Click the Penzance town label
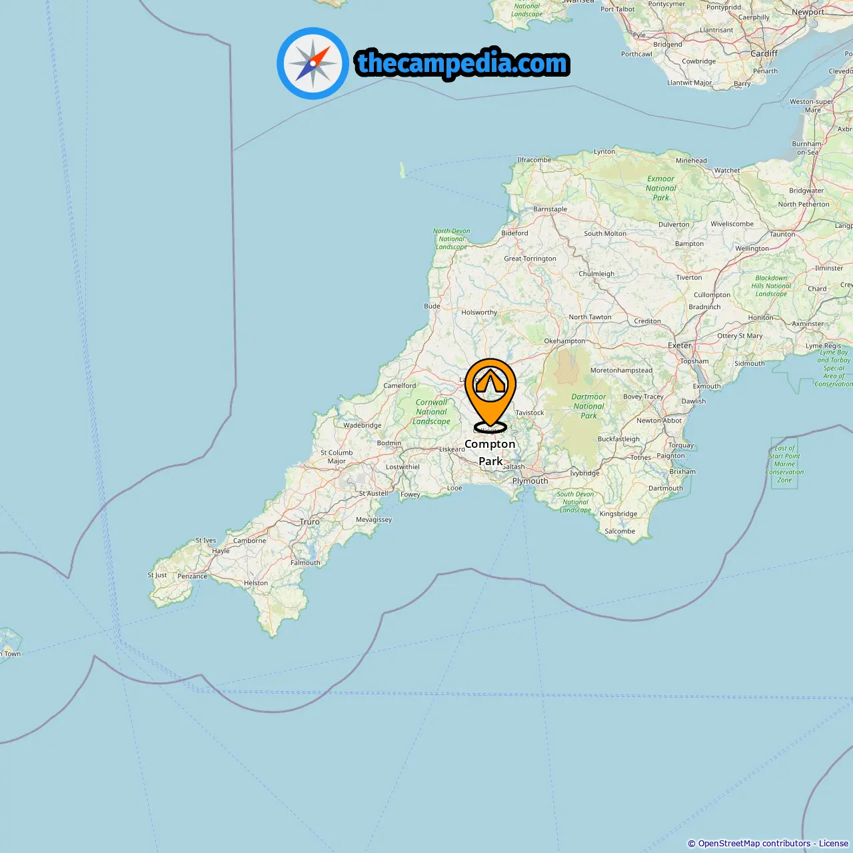 193,576
